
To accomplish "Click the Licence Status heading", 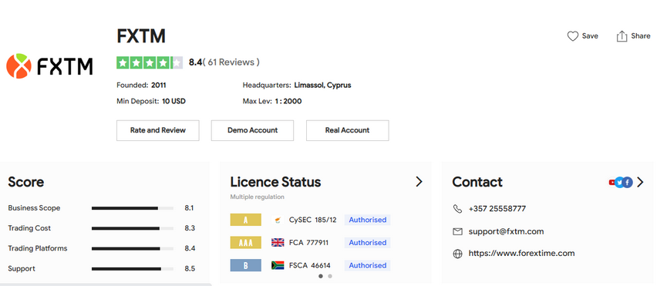I will (x=275, y=182).
